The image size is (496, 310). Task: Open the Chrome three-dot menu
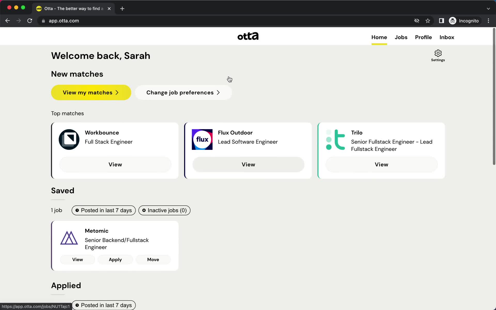(x=488, y=21)
